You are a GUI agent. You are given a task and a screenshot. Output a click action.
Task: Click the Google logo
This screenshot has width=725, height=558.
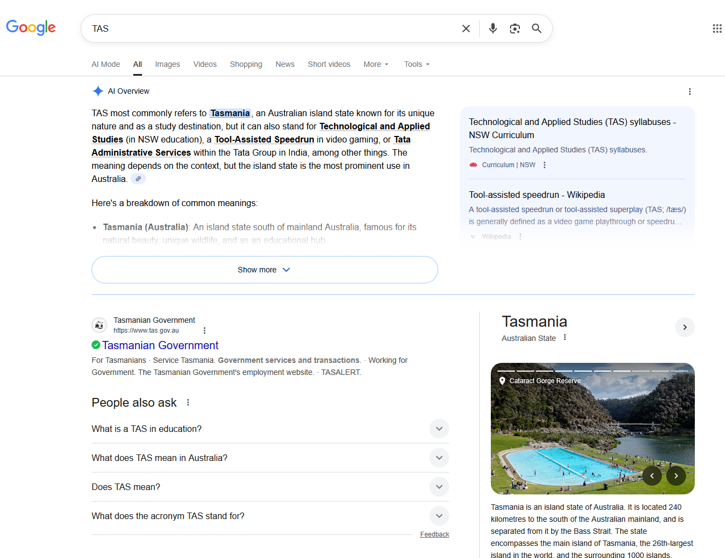31,27
